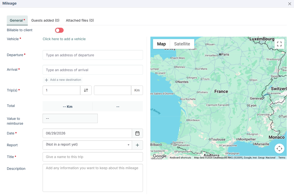Click here to add a vehicle link
Image resolution: width=294 pixels, height=196 pixels.
(x=64, y=39)
